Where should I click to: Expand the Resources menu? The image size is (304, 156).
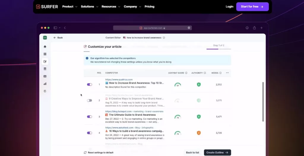[x=111, y=7]
